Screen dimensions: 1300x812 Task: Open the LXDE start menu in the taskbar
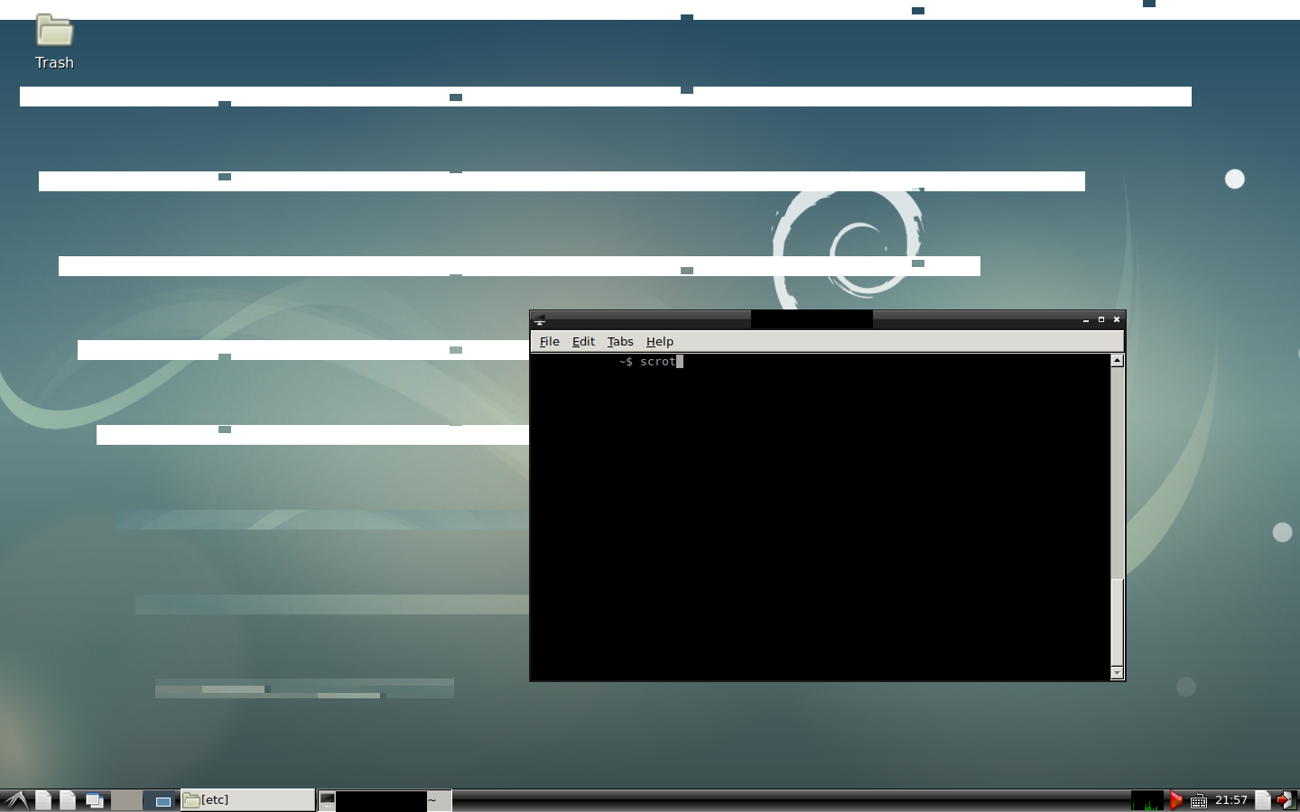15,800
